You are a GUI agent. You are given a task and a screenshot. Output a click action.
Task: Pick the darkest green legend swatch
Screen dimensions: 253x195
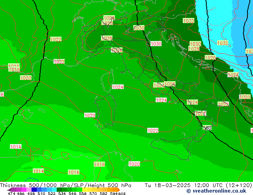[x=59, y=190]
